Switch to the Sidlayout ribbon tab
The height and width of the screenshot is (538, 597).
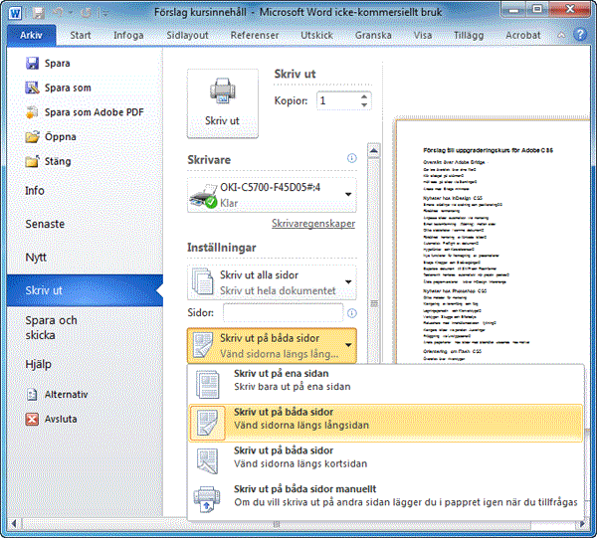(x=182, y=35)
